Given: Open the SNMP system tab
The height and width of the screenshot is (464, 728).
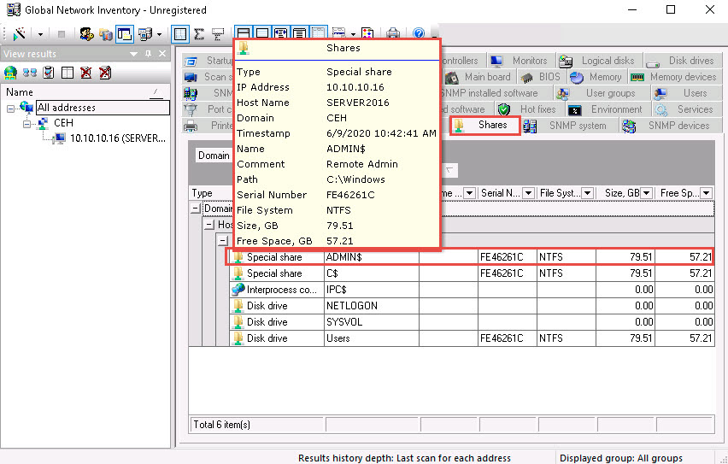Looking at the screenshot, I should tap(570, 126).
